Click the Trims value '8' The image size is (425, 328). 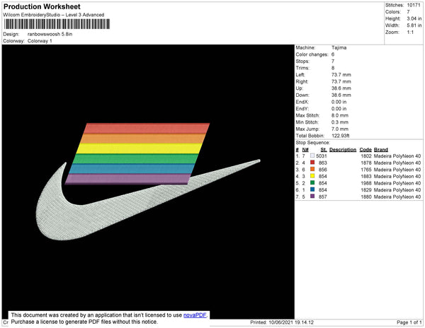(x=333, y=68)
